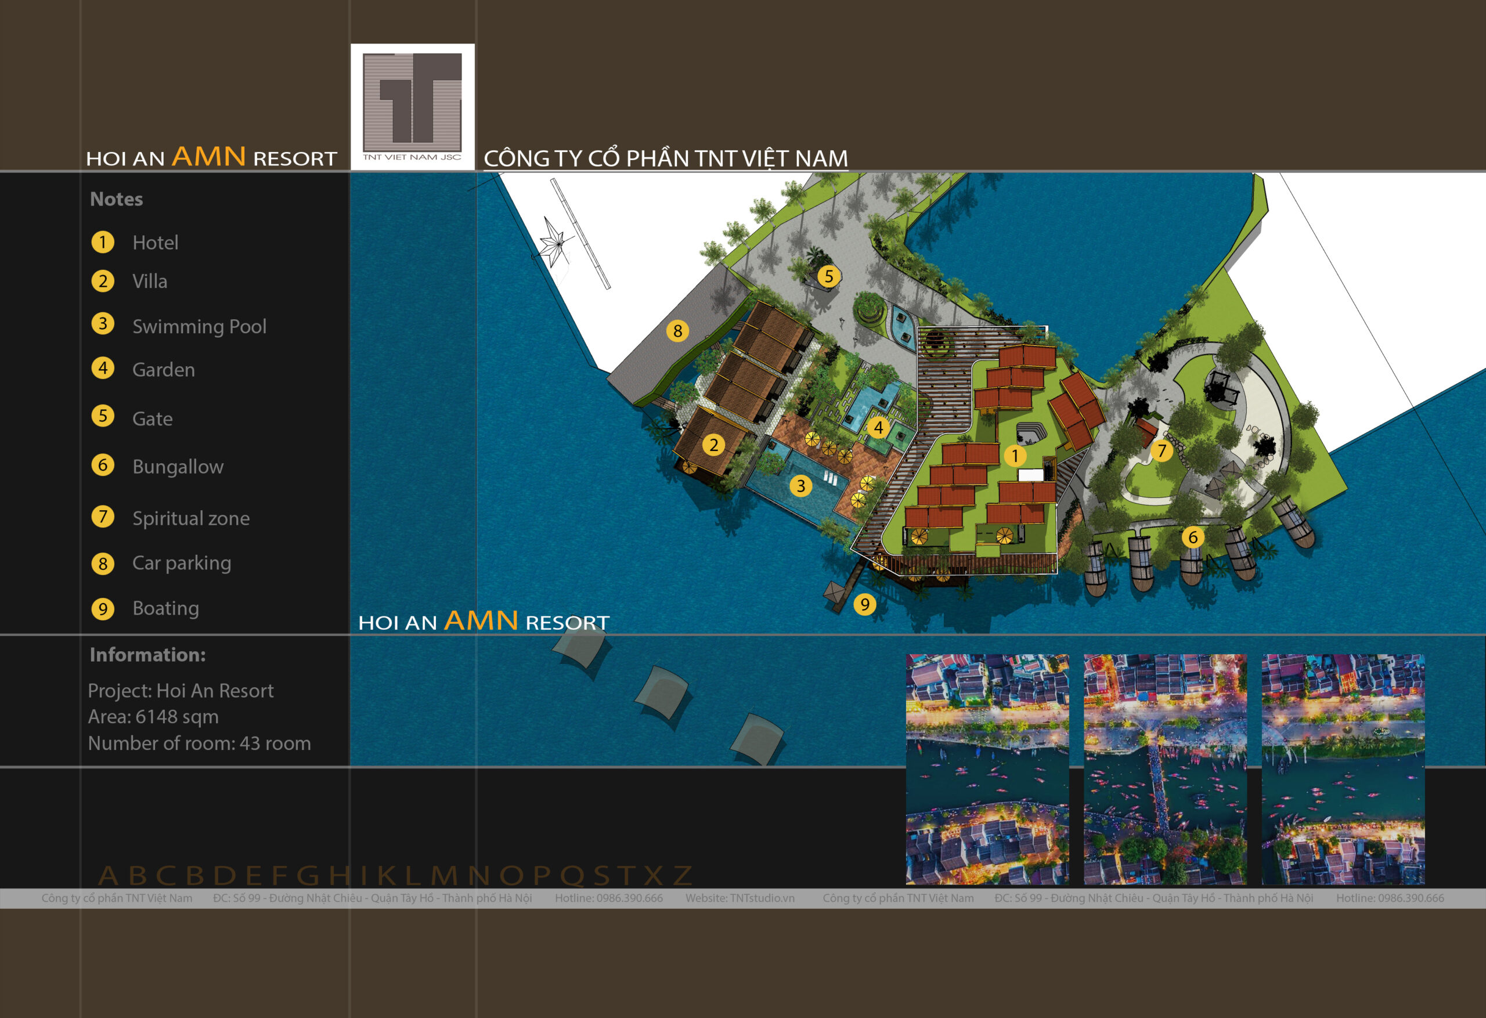
Task: Click map marker 8 on car parking
Action: (x=678, y=331)
